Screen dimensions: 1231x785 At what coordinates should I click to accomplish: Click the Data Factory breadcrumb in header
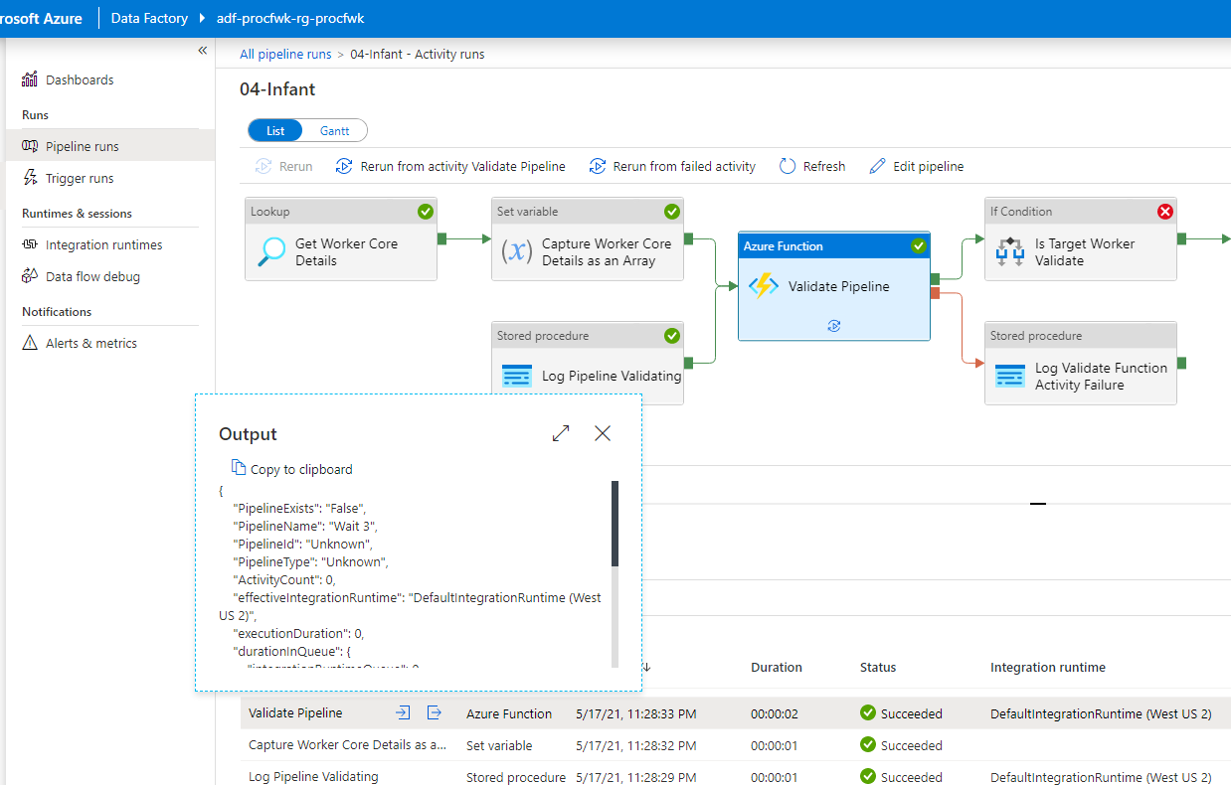point(149,18)
